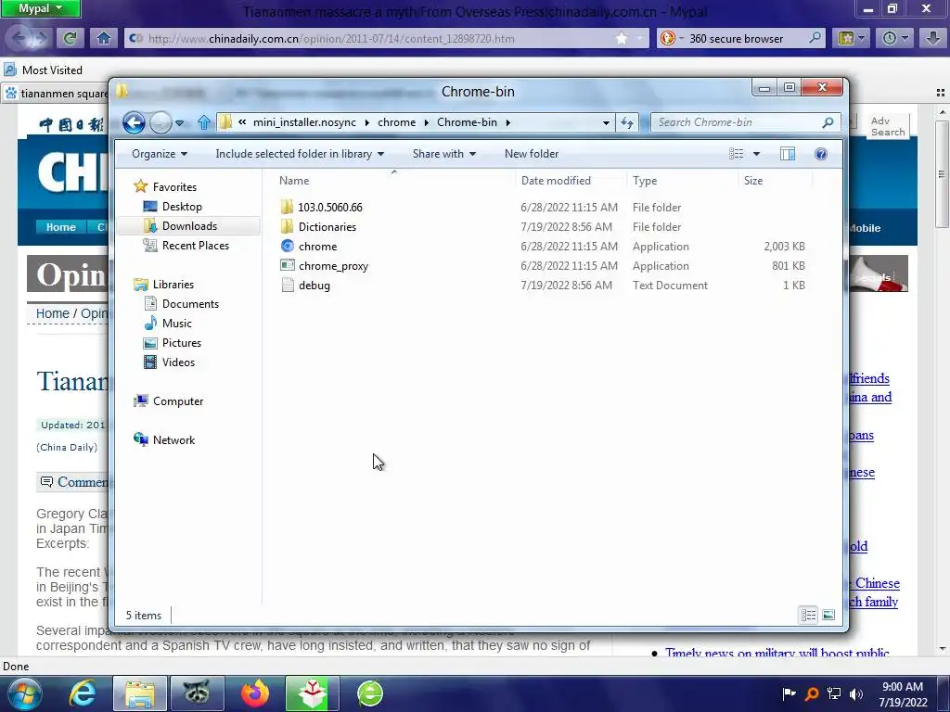Open Windows Start button
Viewport: 950px width, 712px height.
[x=24, y=693]
